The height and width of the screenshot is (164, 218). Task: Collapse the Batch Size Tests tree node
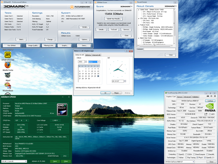point(139,38)
